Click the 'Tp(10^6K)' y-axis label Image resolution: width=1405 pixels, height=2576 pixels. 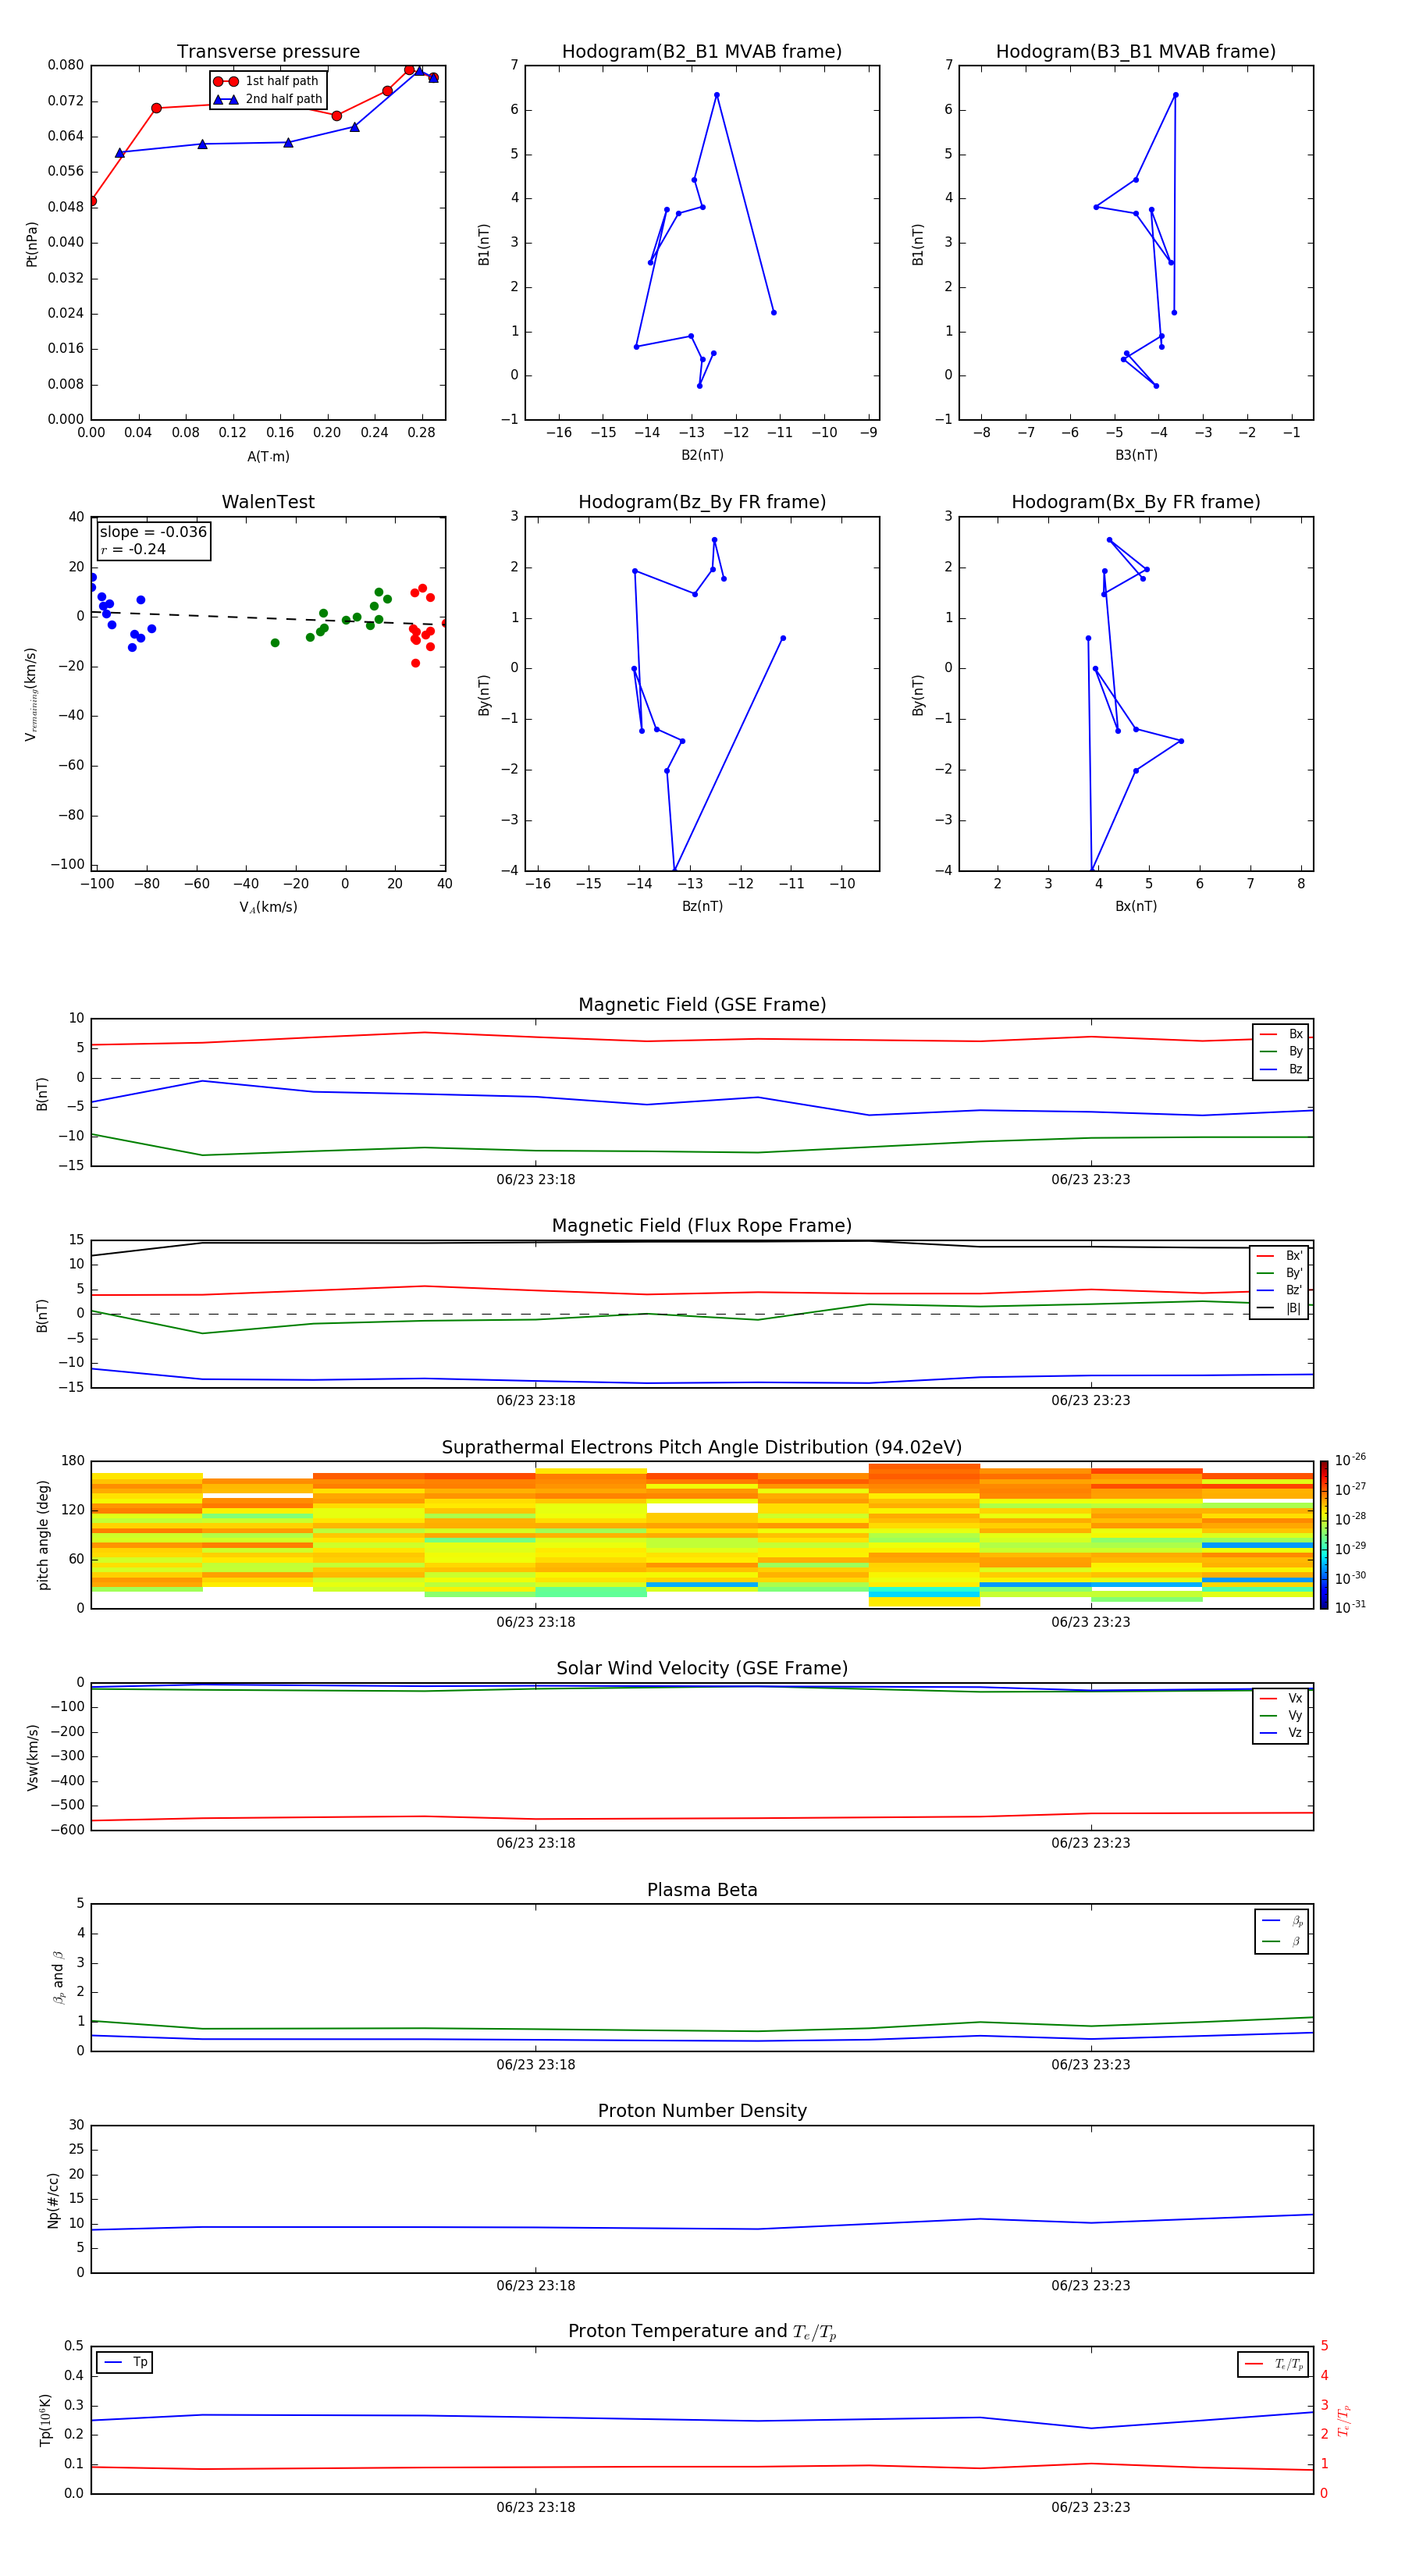click(45, 2420)
